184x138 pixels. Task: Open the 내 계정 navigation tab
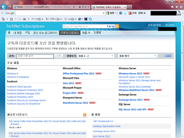click(18, 33)
